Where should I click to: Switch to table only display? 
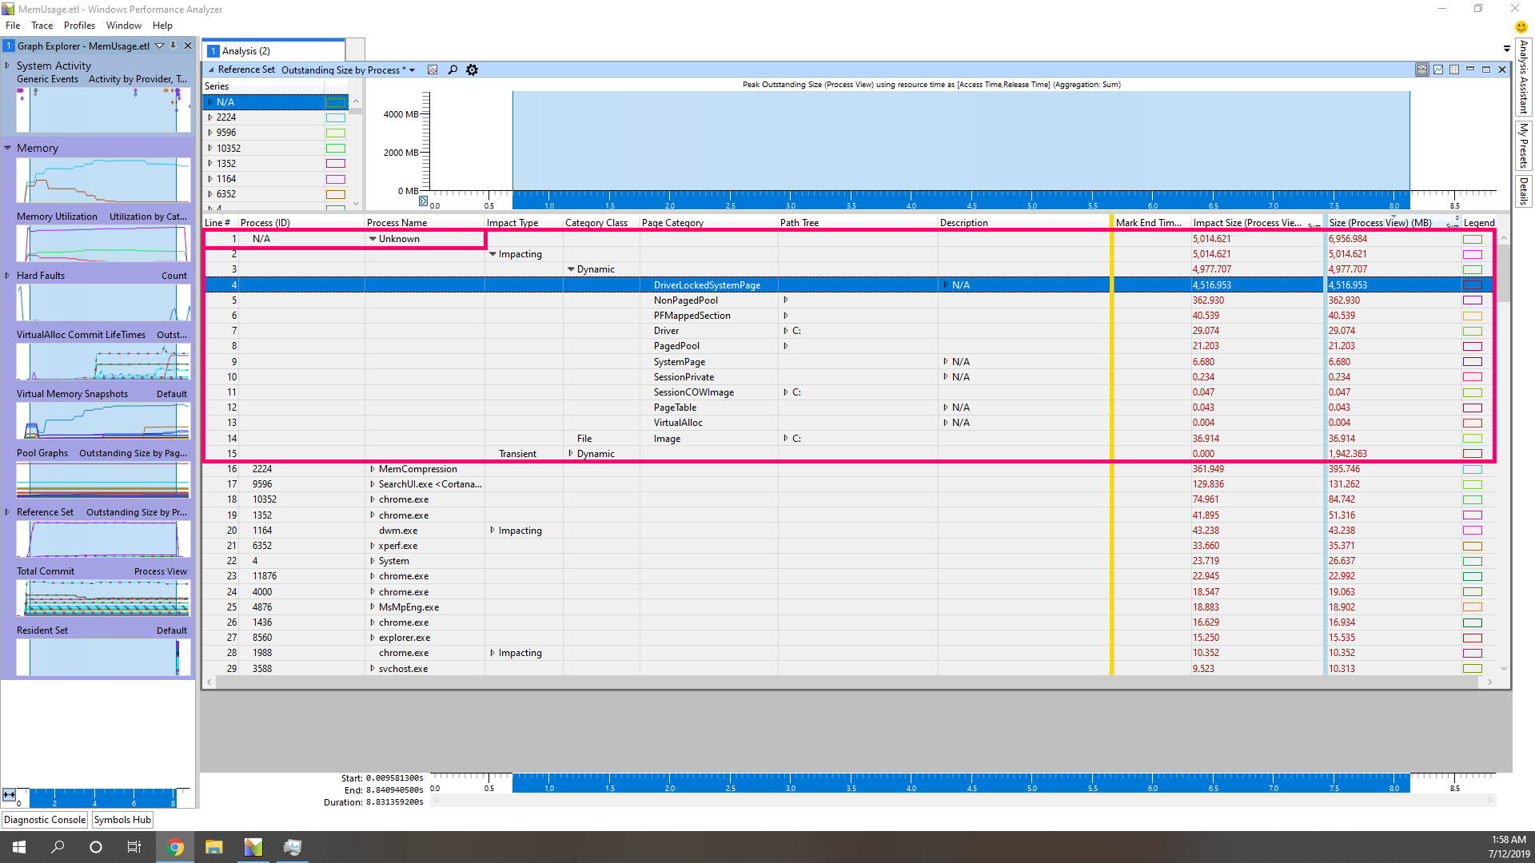point(1454,70)
